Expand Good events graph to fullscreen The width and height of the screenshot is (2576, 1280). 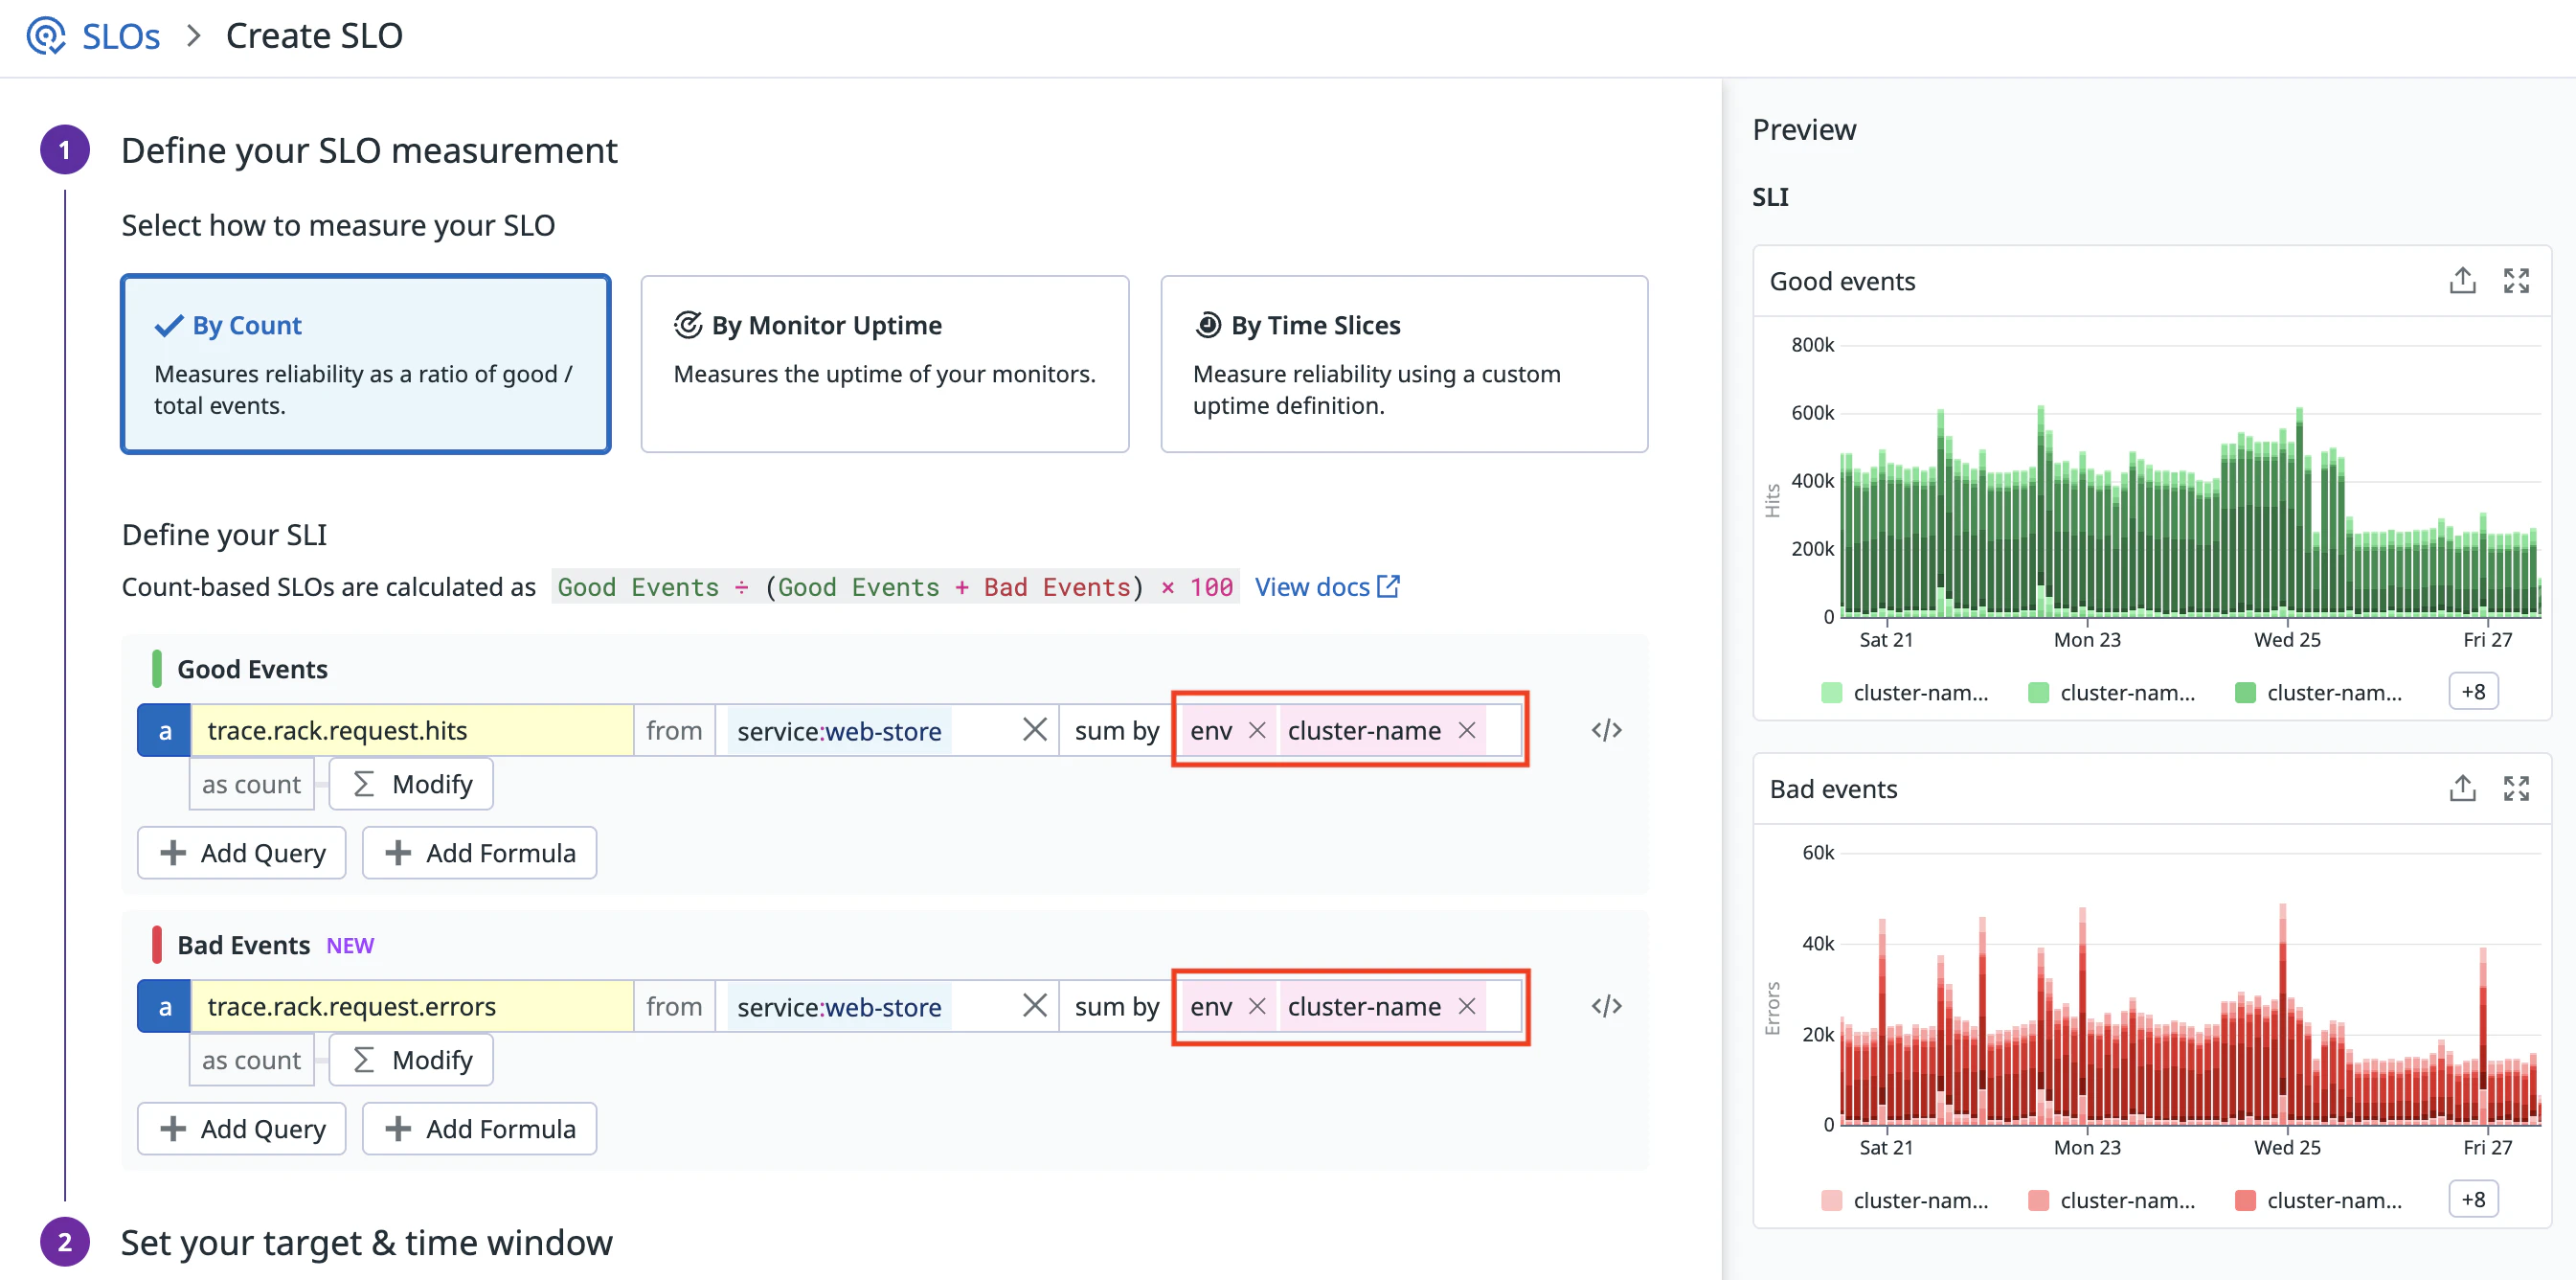[x=2515, y=282]
